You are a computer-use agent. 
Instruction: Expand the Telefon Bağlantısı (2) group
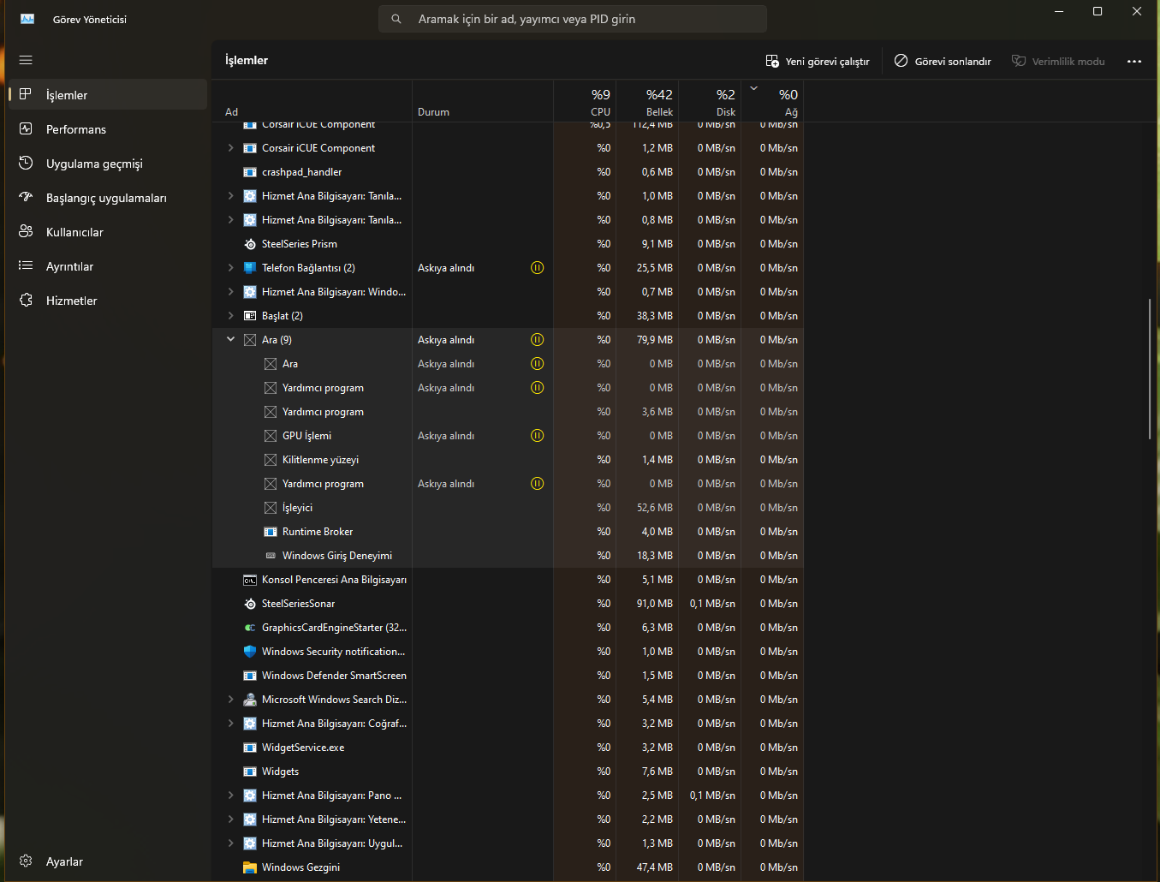coord(230,268)
